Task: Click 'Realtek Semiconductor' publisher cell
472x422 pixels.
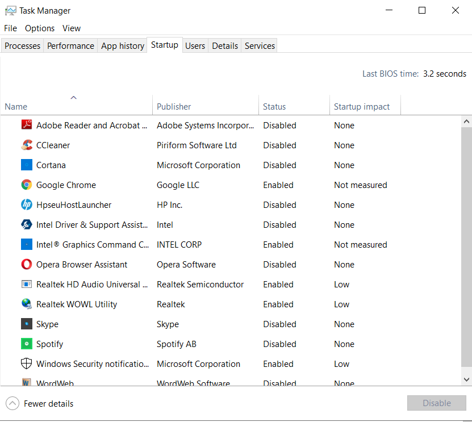Action: tap(200, 284)
